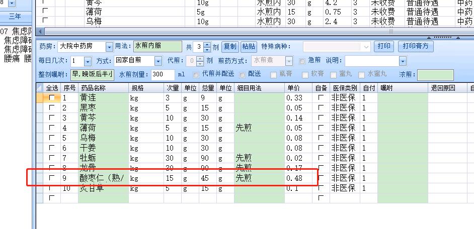The width and height of the screenshot is (474, 229).
Task: Click the 用法 水煎内服 field
Action: click(x=158, y=47)
